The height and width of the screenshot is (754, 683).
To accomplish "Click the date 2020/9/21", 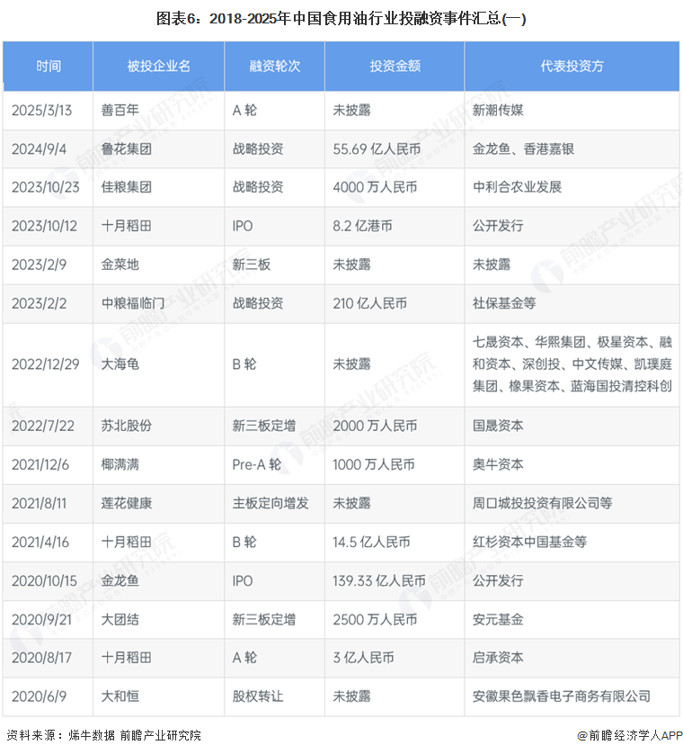I will [x=41, y=620].
